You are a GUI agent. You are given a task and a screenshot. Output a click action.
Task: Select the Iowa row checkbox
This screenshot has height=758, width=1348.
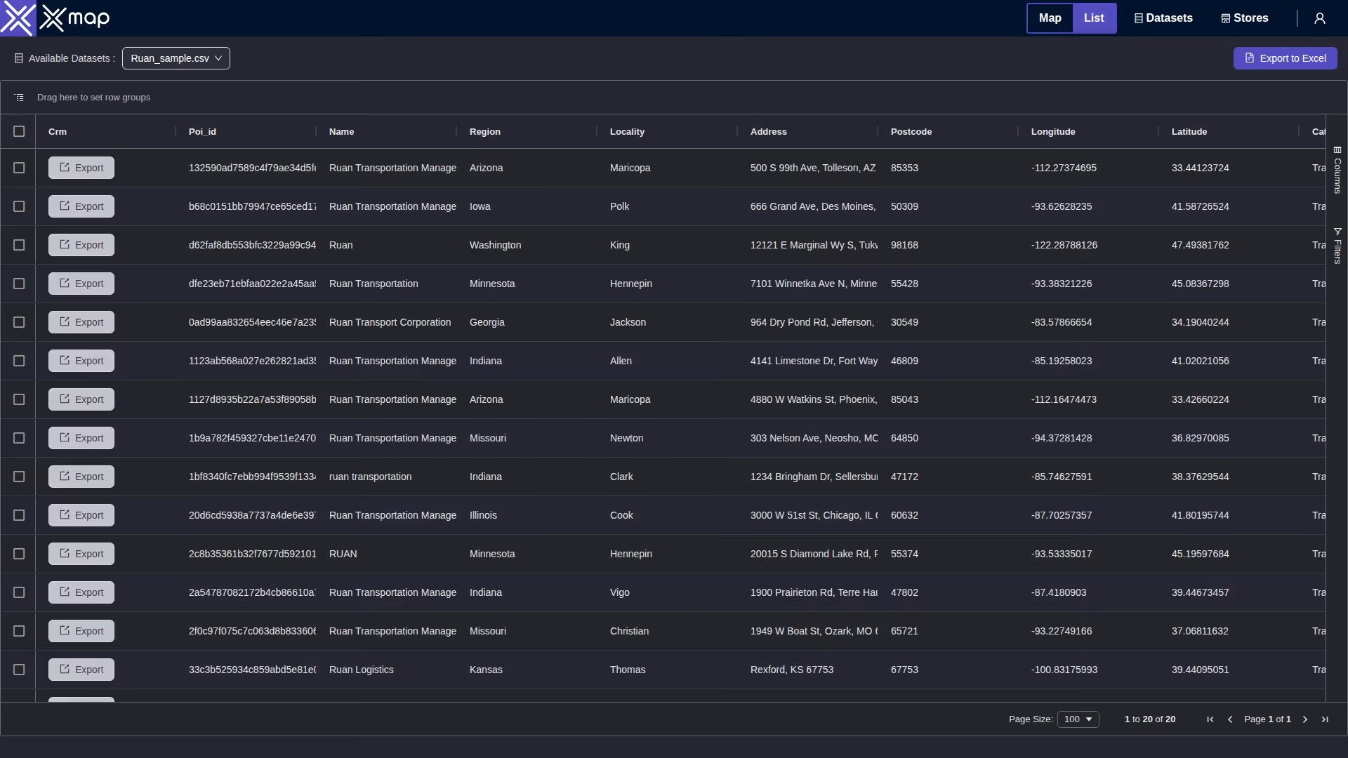pos(19,206)
